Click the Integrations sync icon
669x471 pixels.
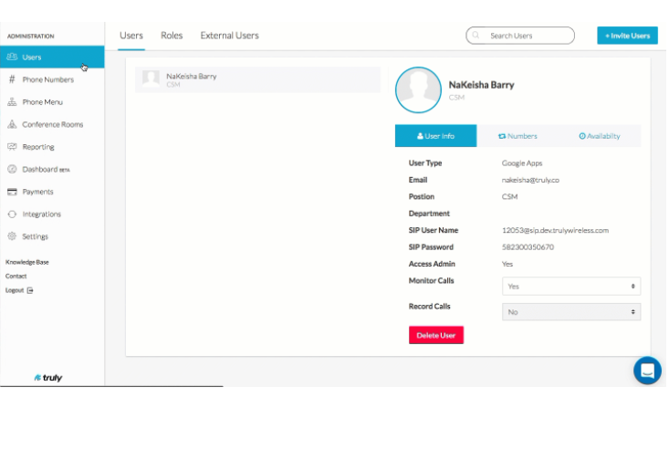click(12, 215)
